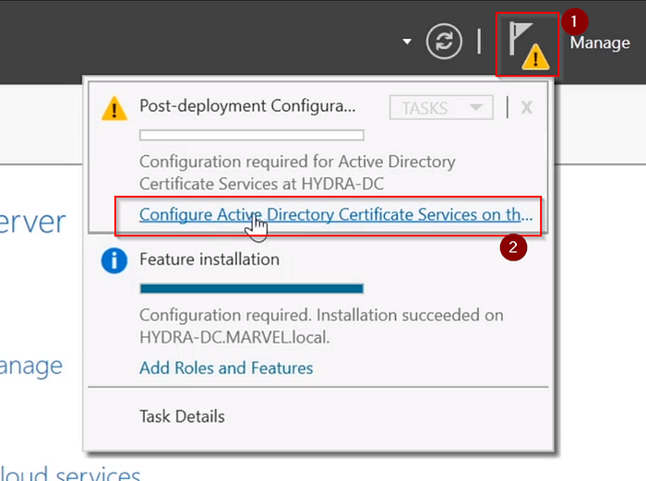The width and height of the screenshot is (646, 481).
Task: Expand the TASKS dropdown
Action: pyautogui.click(x=441, y=107)
